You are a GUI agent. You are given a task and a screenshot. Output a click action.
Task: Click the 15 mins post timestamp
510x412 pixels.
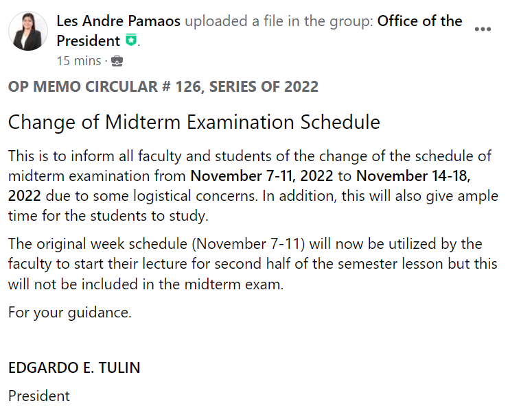[x=78, y=61]
